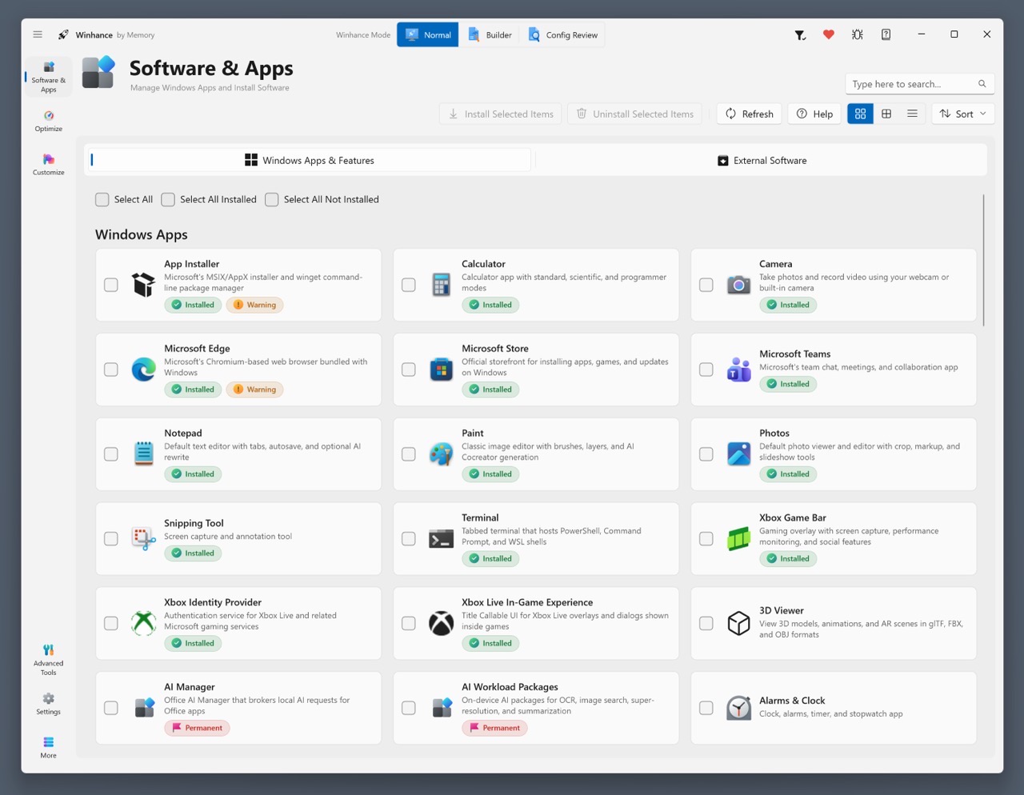Screen dimensions: 1024x795
Task: Click the Camera app icon
Action: [738, 284]
